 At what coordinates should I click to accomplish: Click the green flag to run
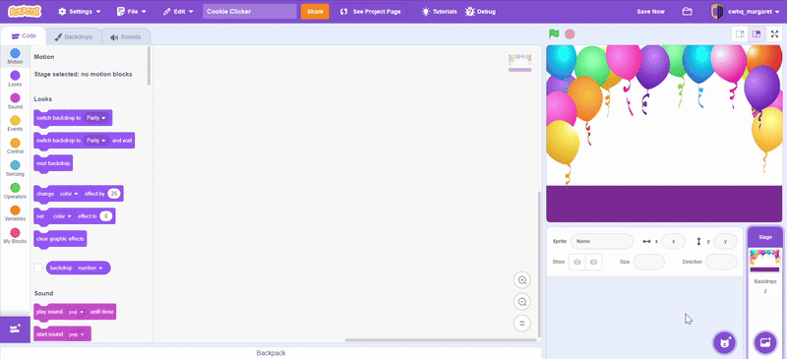(554, 33)
